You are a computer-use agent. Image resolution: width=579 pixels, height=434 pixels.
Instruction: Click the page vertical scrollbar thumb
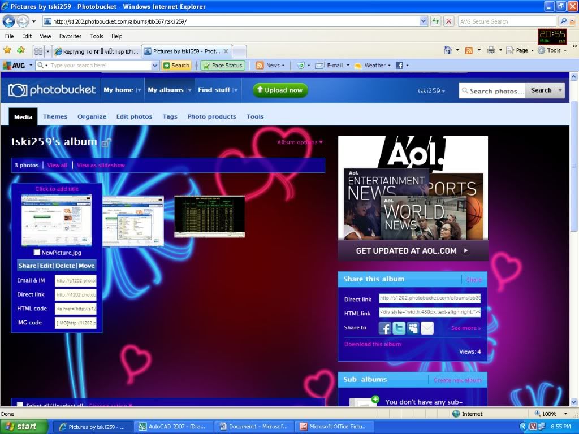tap(574, 166)
